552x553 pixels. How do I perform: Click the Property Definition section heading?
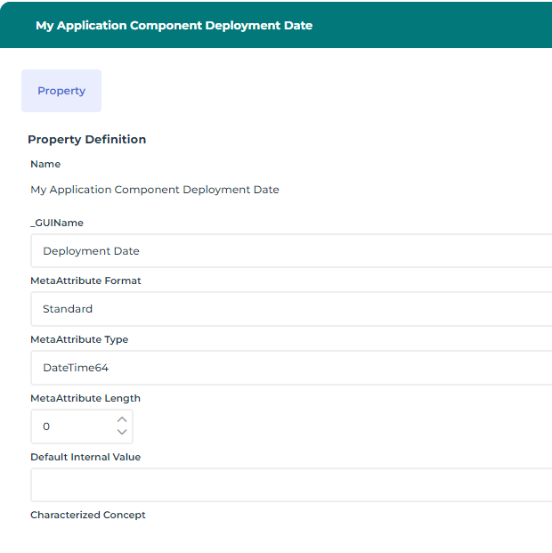pyautogui.click(x=86, y=140)
